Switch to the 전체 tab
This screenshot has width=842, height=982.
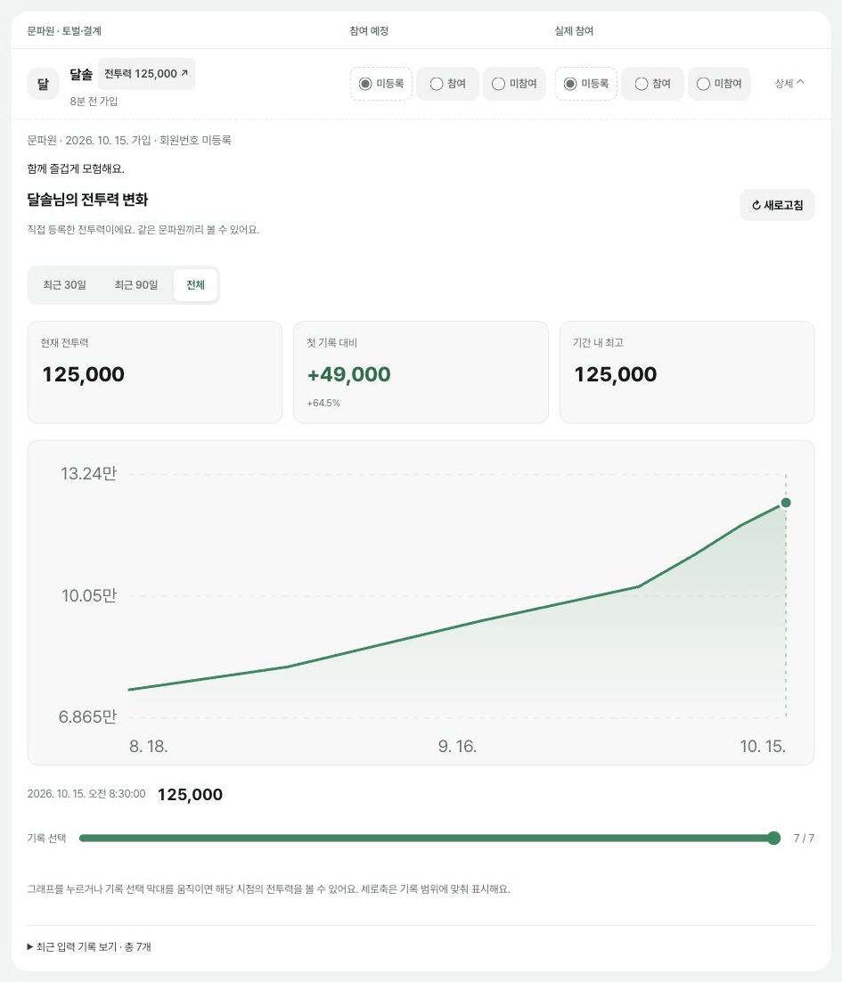pos(195,285)
